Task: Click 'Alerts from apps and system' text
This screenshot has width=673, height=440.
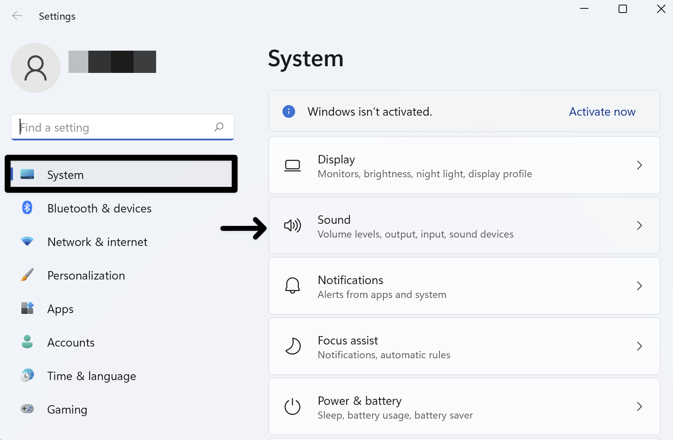Action: [382, 295]
